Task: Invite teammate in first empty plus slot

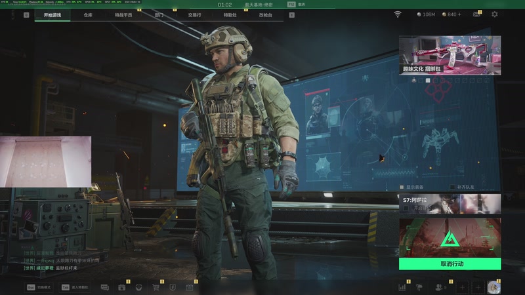Action: pyautogui.click(x=463, y=287)
